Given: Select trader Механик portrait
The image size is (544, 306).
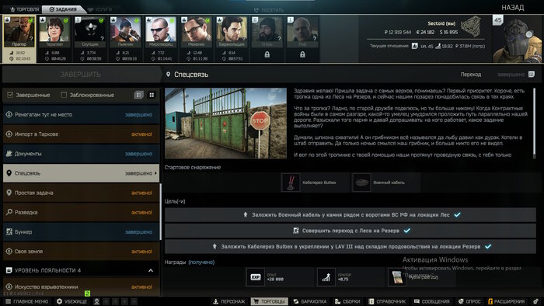Looking at the screenshot, I should point(196,32).
